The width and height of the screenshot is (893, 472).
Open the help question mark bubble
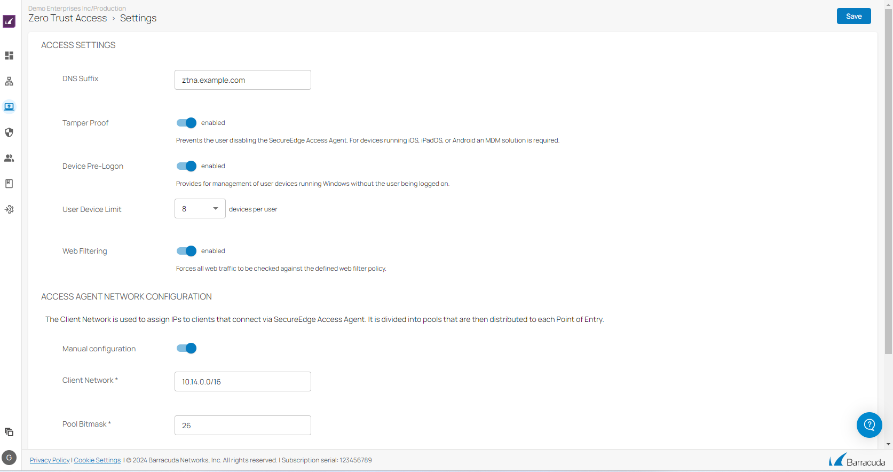870,425
